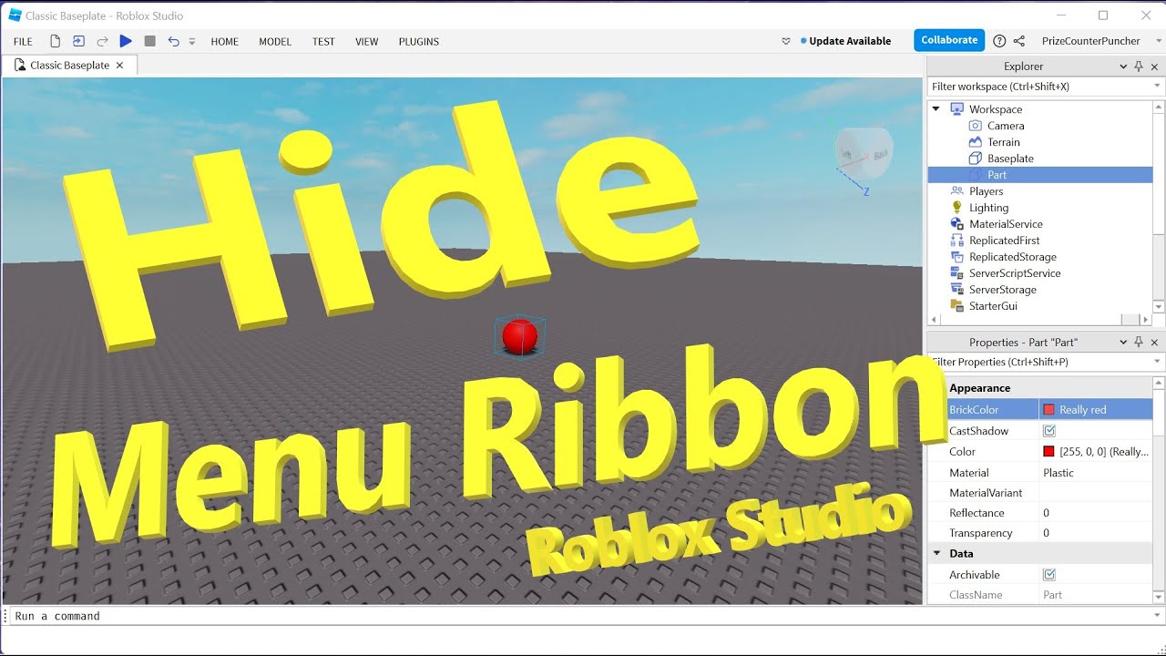Open the FILE menu
The height and width of the screenshot is (656, 1166).
[x=23, y=41]
